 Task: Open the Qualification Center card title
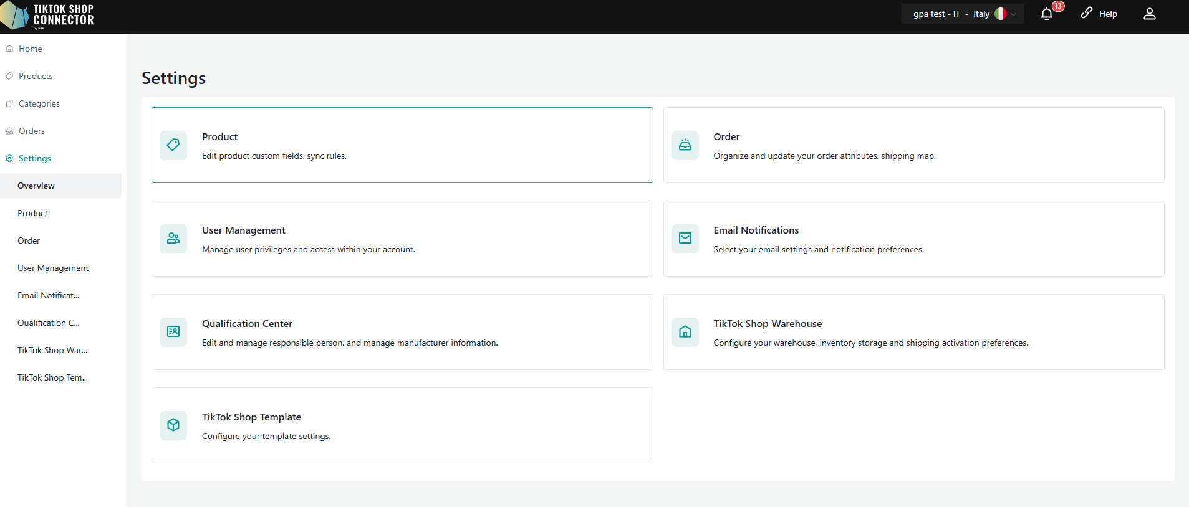(247, 324)
